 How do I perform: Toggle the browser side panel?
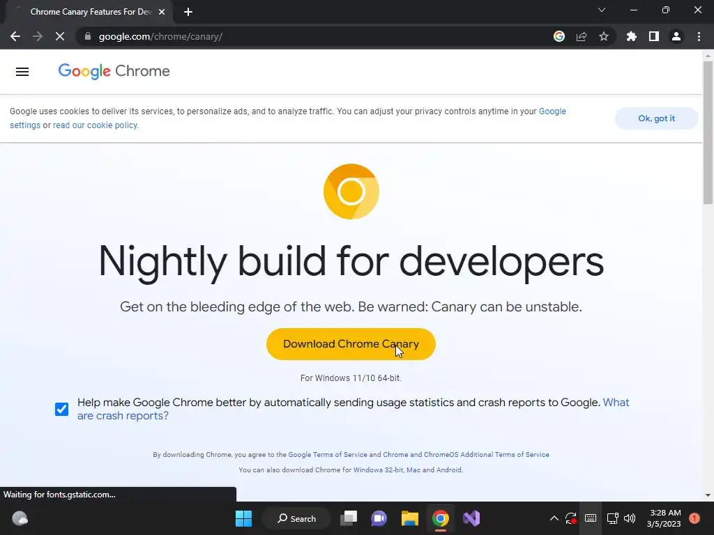pos(654,36)
